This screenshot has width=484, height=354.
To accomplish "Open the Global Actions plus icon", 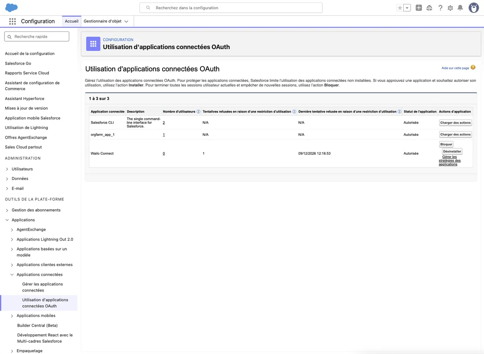I will (419, 8).
